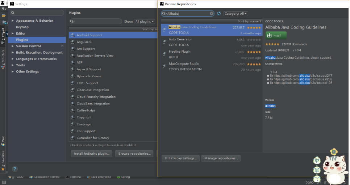The height and width of the screenshot is (185, 350).
Task: Open the Structure tool window stripe
Action: tap(3, 59)
